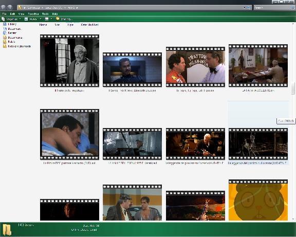Screen dimensions: 296x237
Task: Click the Io tigro, tu tigri file name
Action: [195, 90]
